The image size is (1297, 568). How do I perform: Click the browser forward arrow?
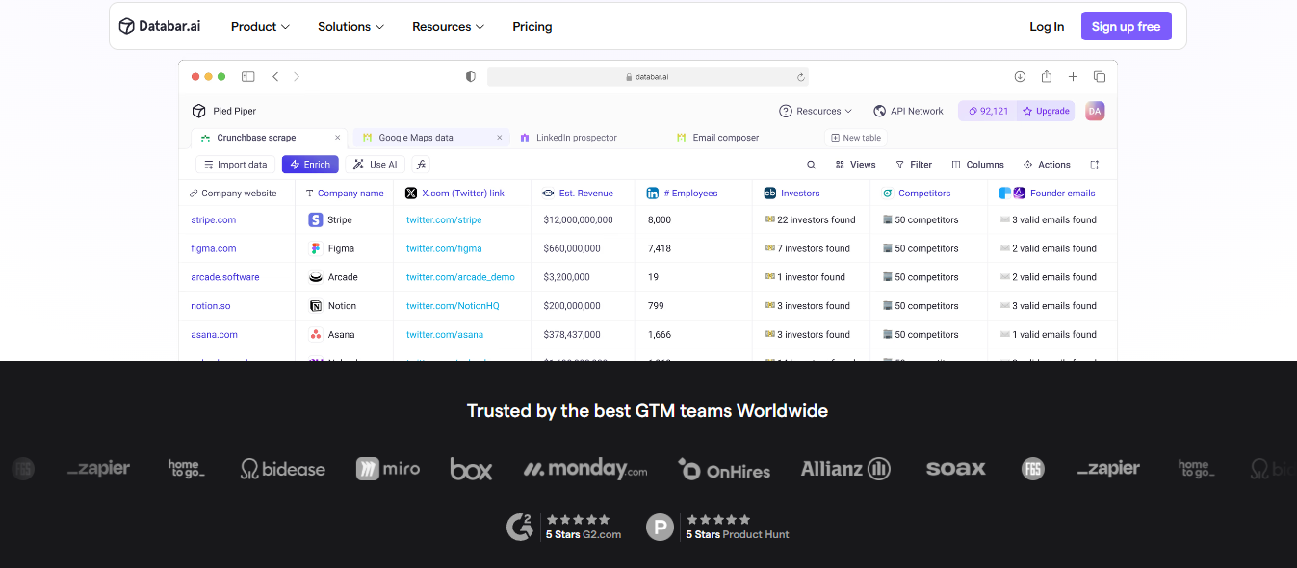point(297,76)
